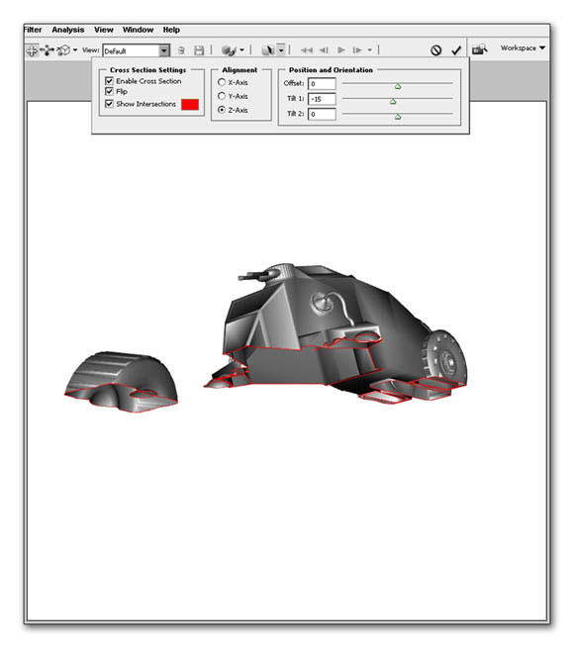
Task: Open the Help menu
Action: coord(171,30)
